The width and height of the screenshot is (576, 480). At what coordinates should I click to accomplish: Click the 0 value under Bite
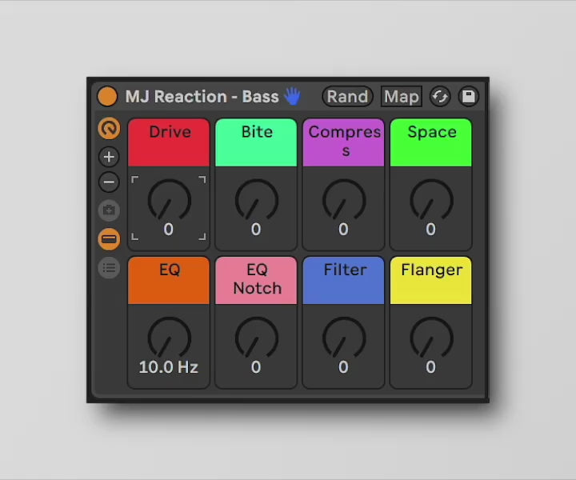[x=256, y=229]
